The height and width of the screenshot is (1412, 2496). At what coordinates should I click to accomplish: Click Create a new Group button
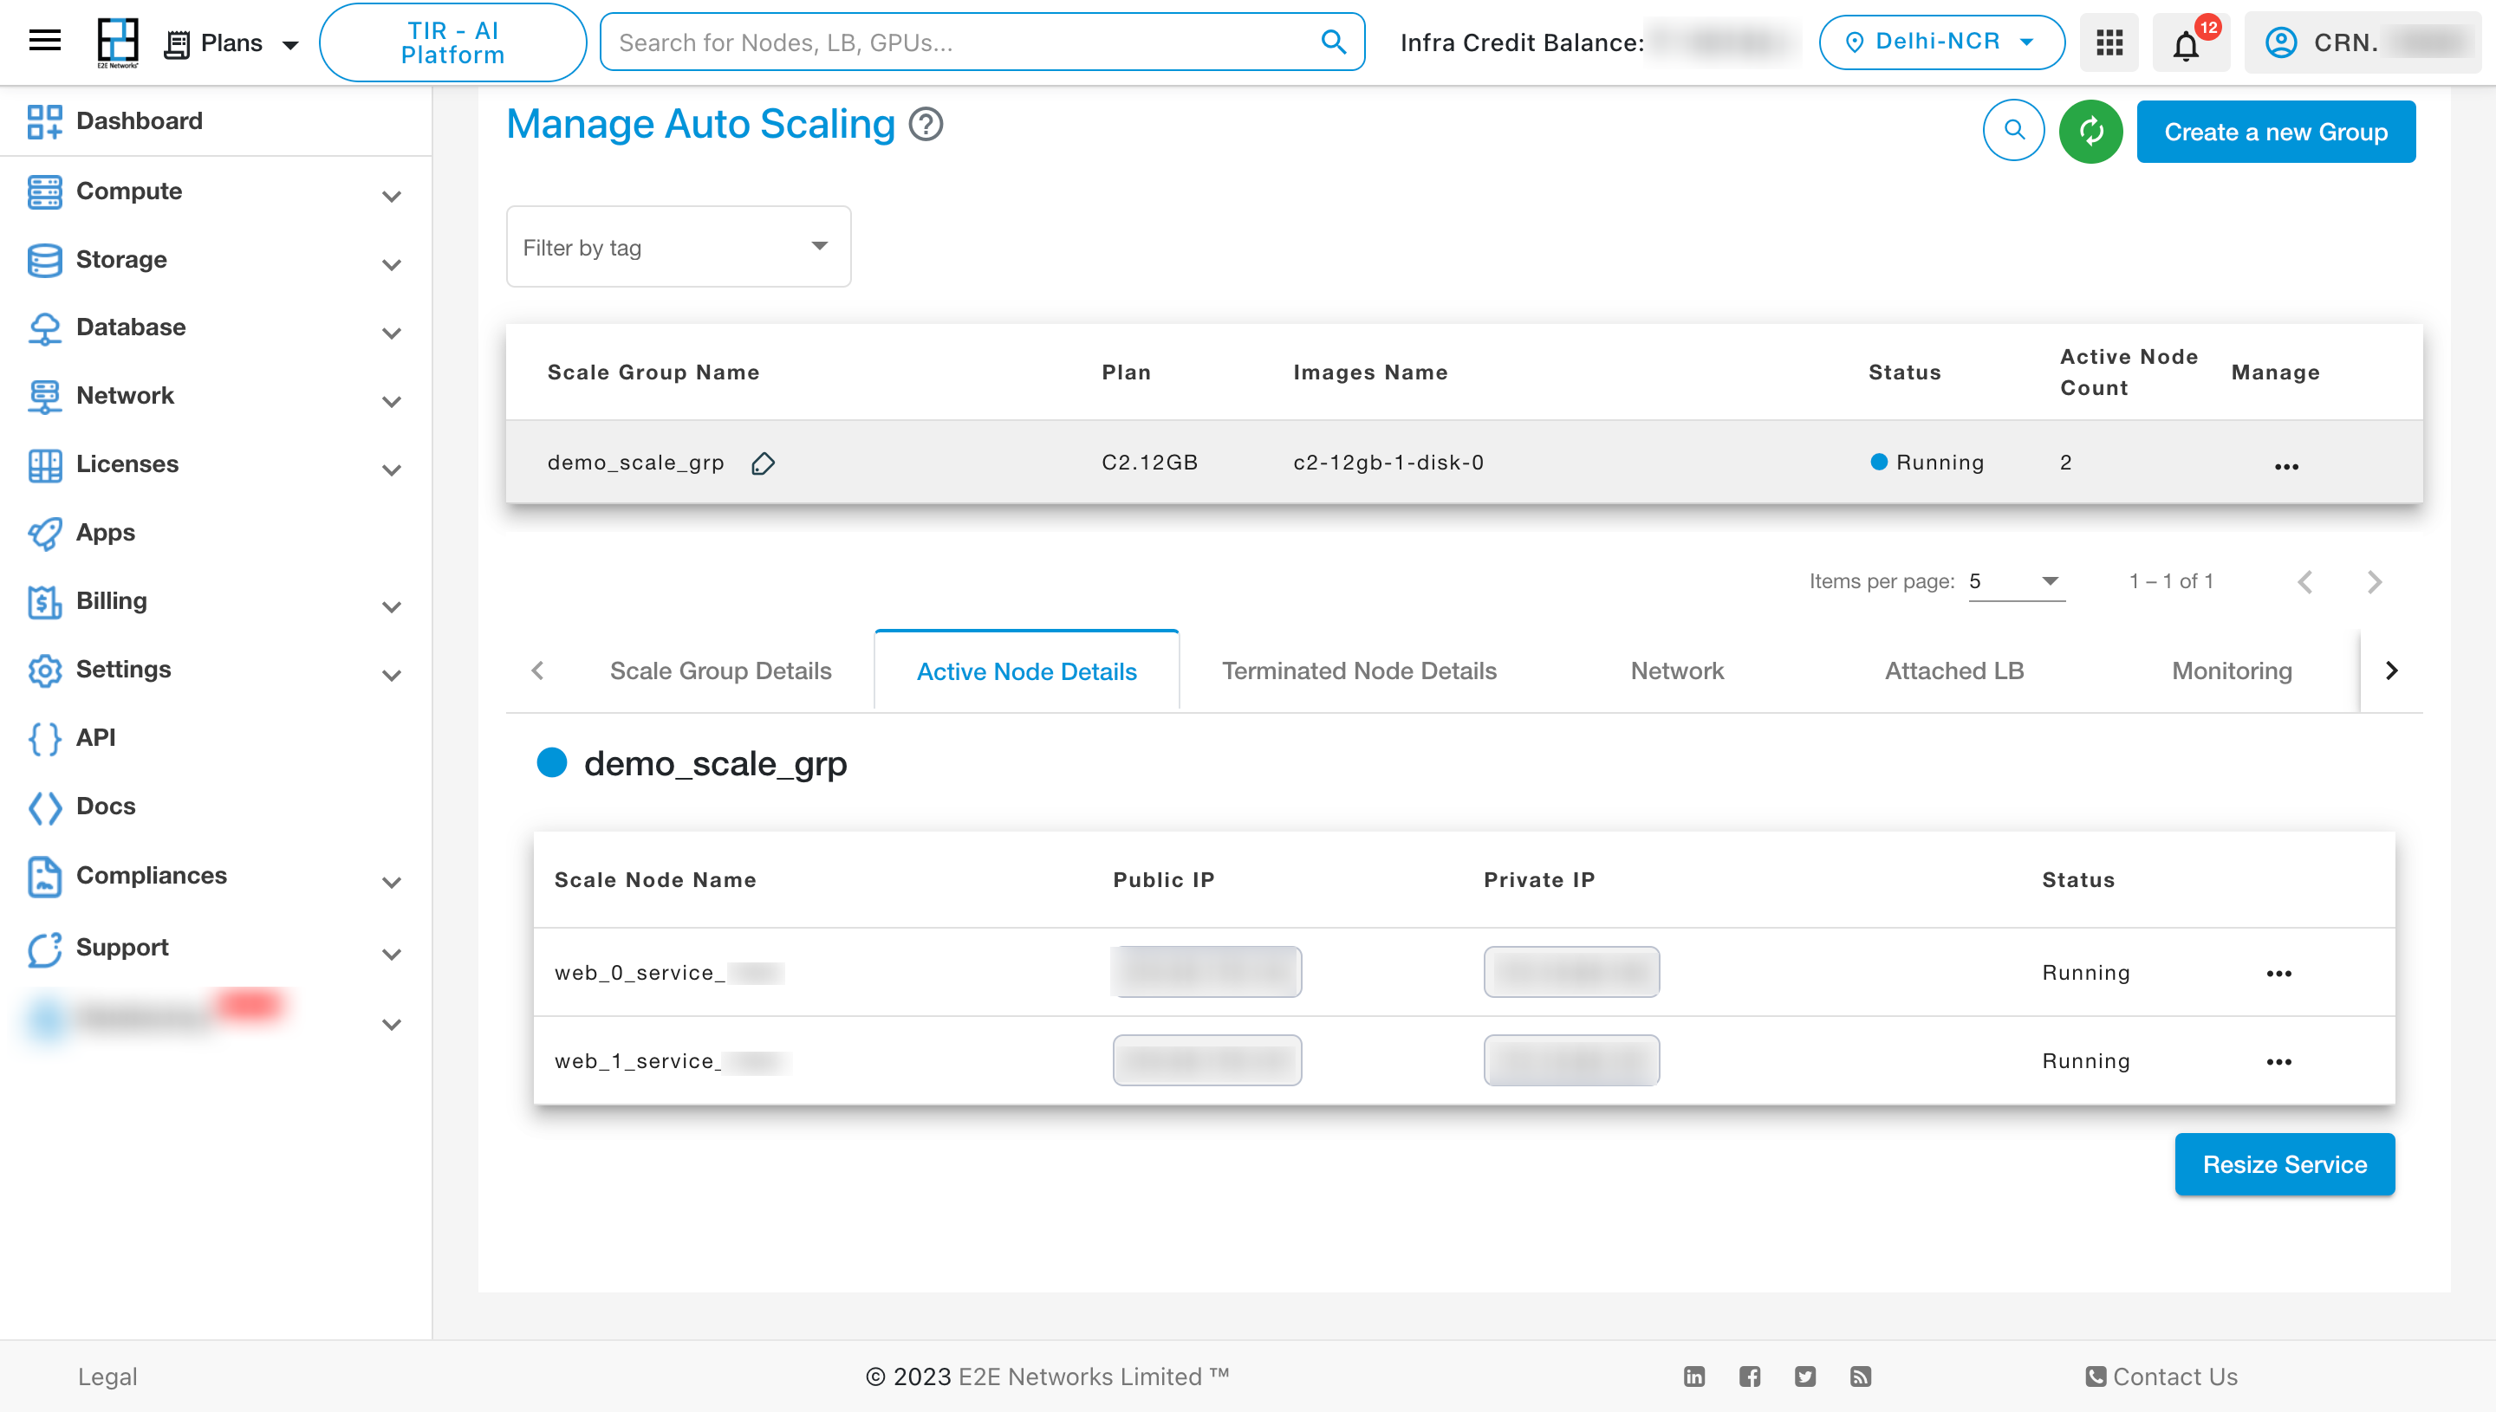[2276, 132]
